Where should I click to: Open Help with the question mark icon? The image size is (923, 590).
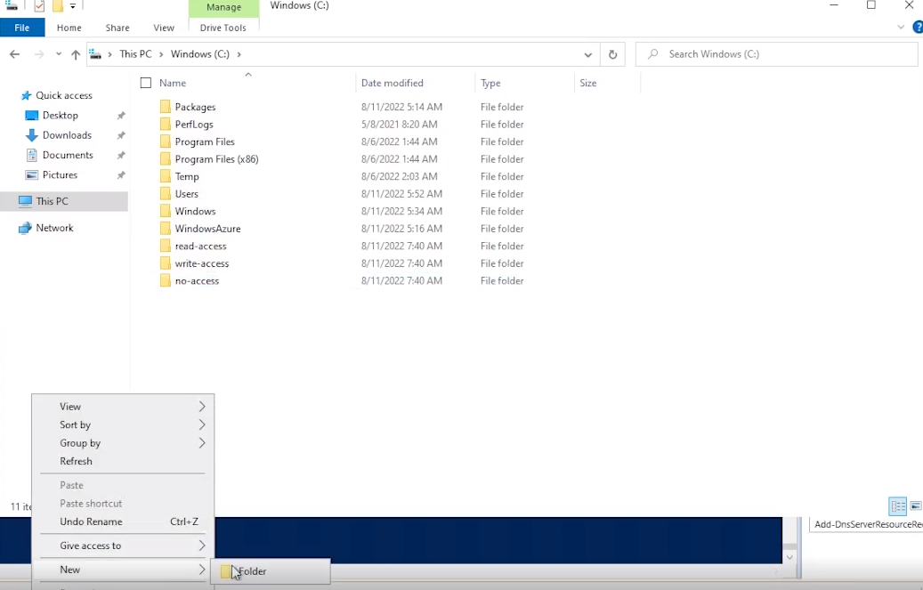pyautogui.click(x=918, y=27)
